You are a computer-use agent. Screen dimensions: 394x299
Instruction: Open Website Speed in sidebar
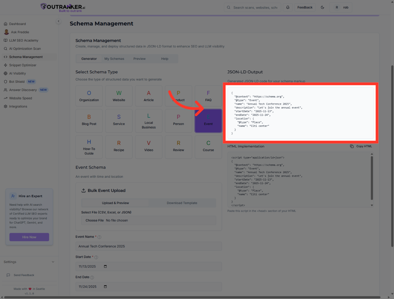coord(20,98)
